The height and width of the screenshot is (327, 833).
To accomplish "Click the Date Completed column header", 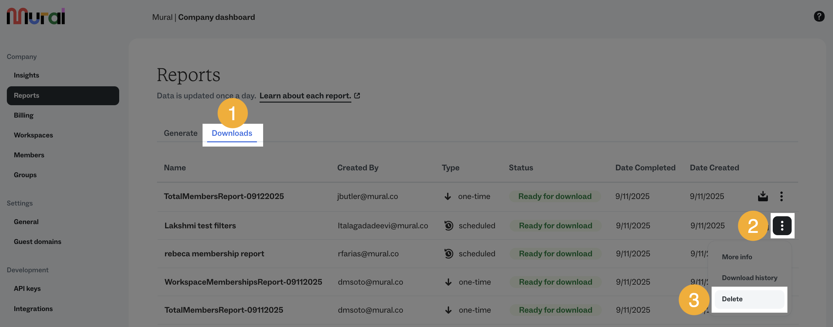I will (645, 168).
